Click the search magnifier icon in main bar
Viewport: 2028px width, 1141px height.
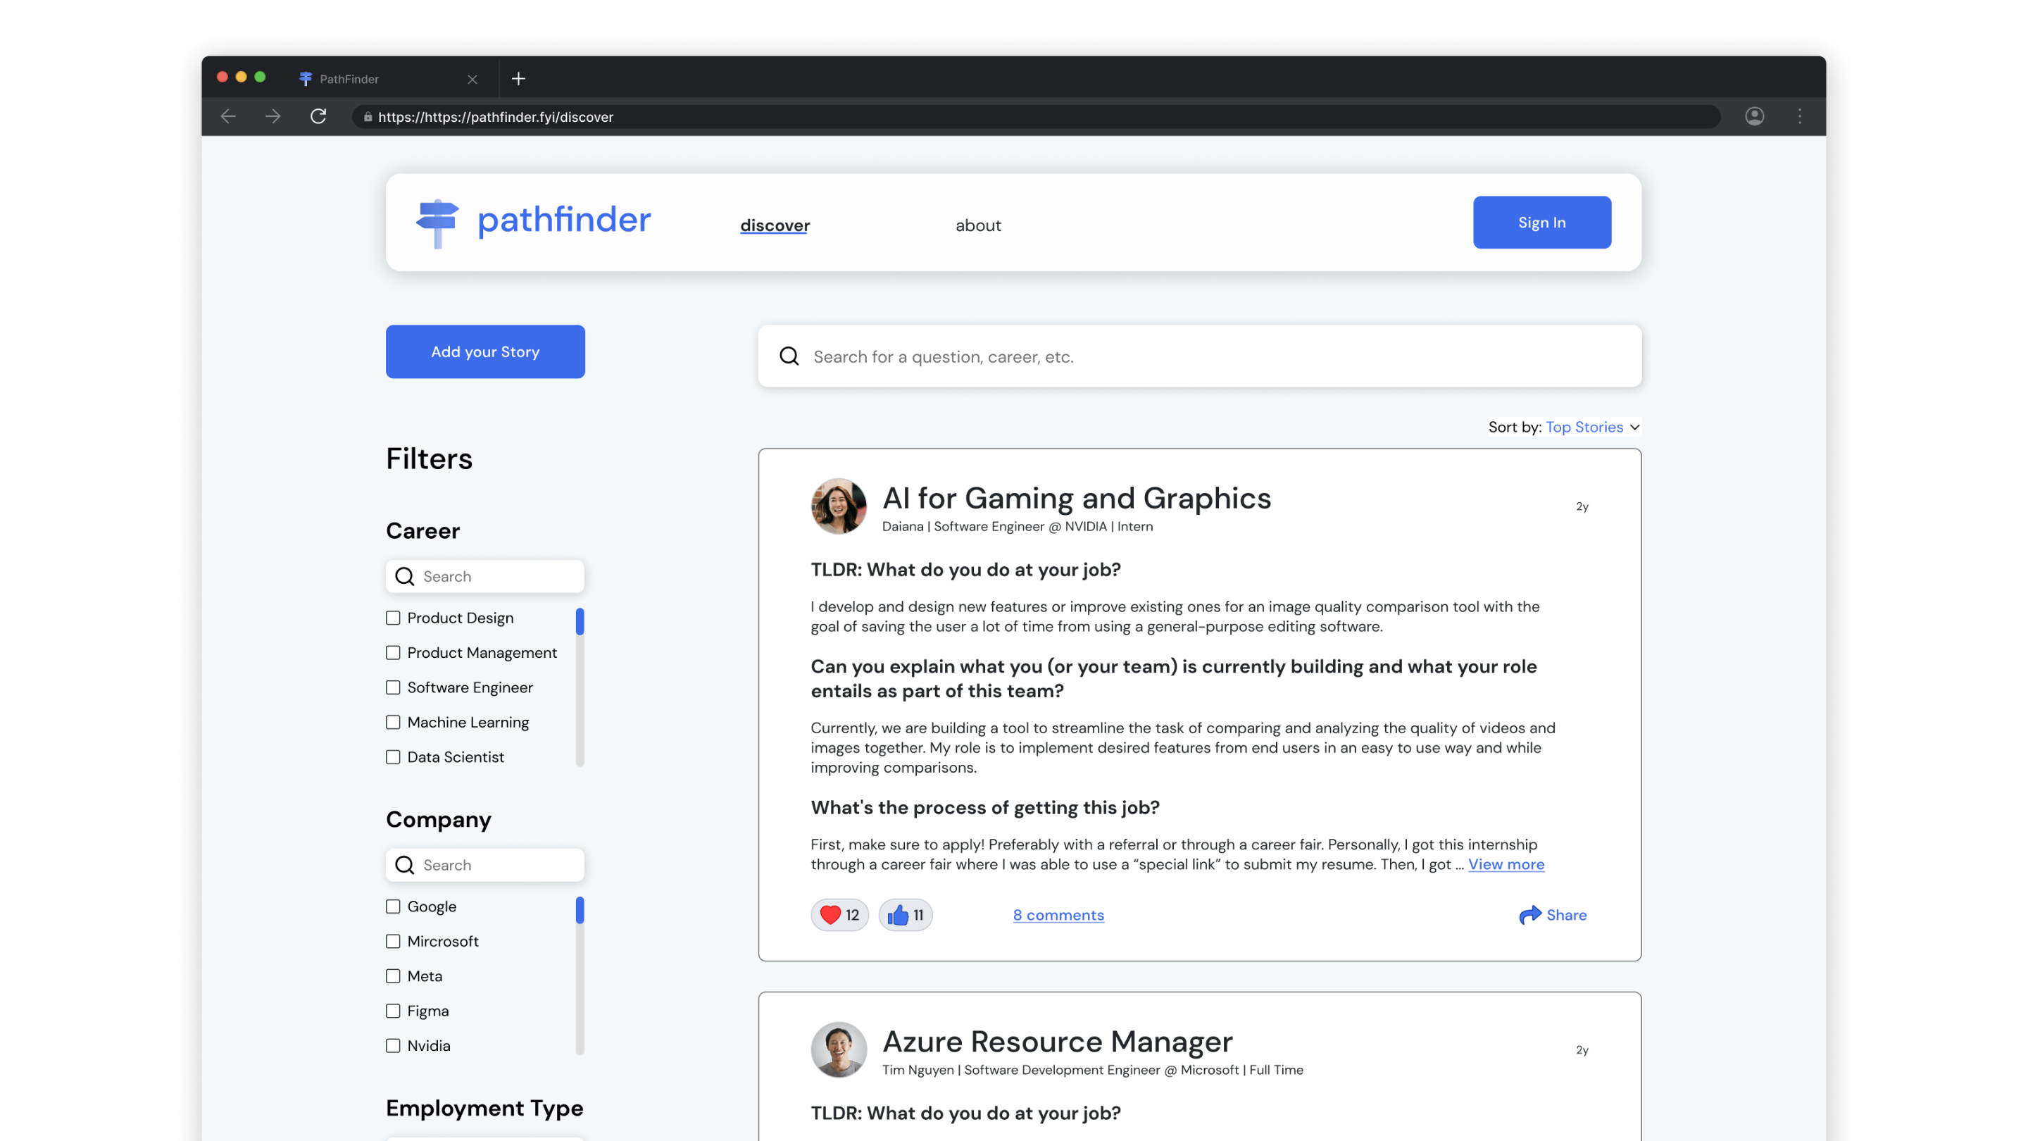(x=790, y=356)
